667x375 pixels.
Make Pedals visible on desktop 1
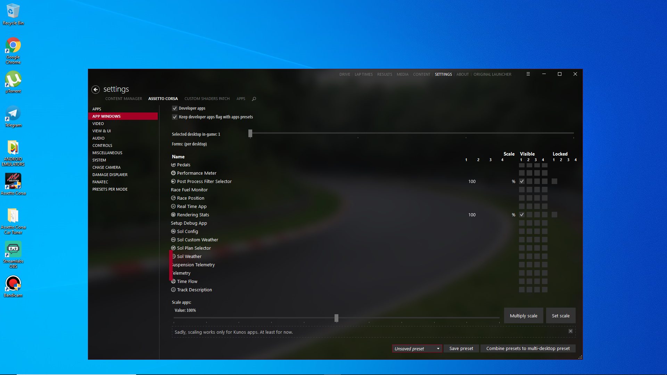pos(522,165)
